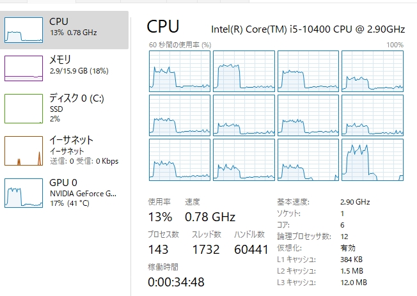Click the top-right logical processor graph

tap(372, 70)
